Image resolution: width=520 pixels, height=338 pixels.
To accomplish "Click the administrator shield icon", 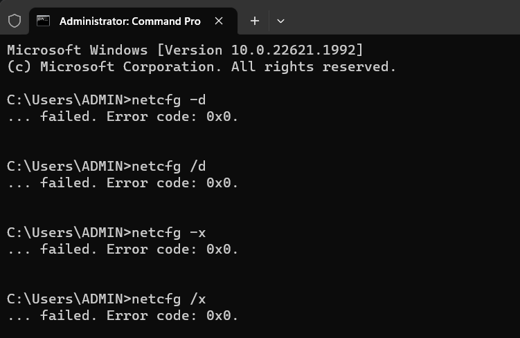I will [x=15, y=21].
